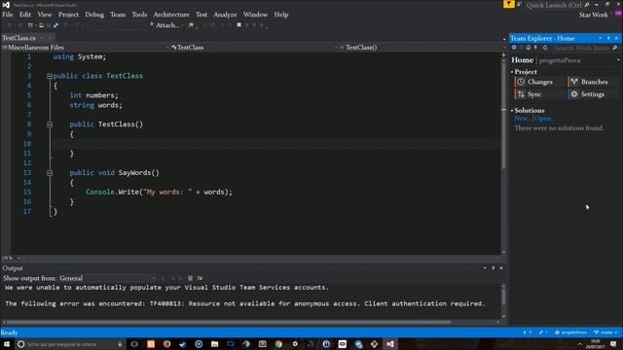This screenshot has height=350, width=623.
Task: Open the Sync page
Action: click(539, 94)
